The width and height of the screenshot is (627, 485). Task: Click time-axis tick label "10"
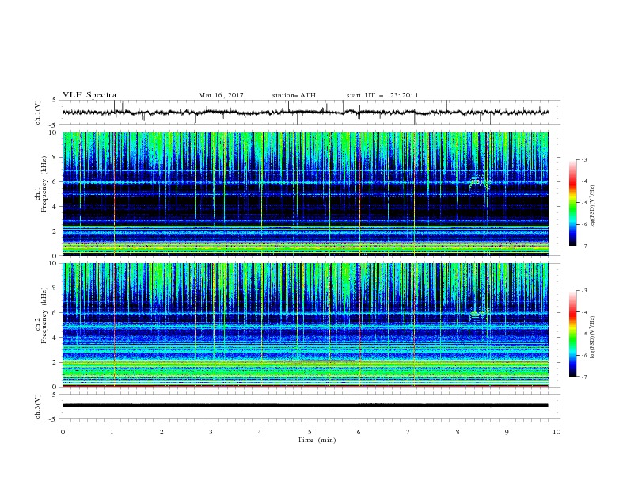[x=557, y=432]
